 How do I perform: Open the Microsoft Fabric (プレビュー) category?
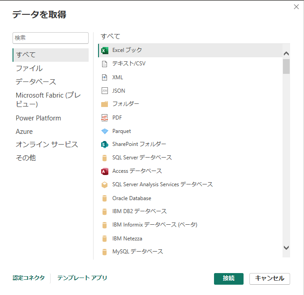pyautogui.click(x=48, y=100)
